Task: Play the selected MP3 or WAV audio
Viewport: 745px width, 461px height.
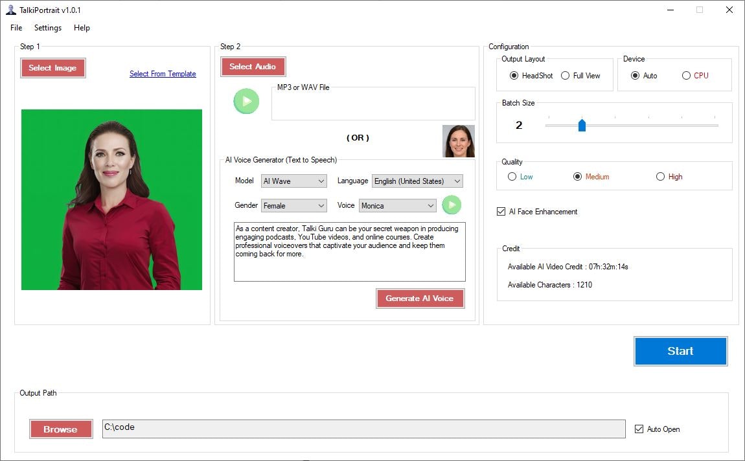Action: (x=246, y=101)
